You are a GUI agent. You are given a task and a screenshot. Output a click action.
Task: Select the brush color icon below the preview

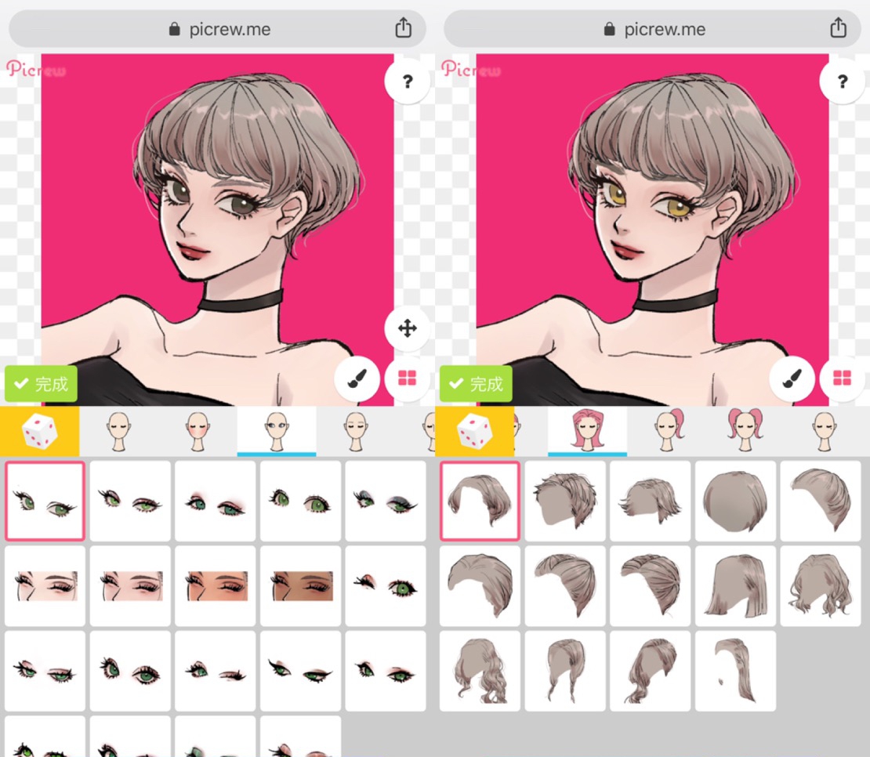357,378
